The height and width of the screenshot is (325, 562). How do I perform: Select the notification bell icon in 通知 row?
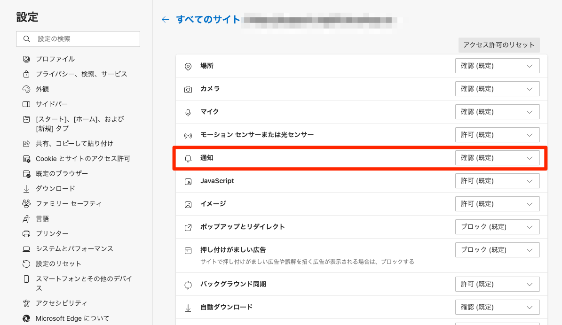point(188,158)
